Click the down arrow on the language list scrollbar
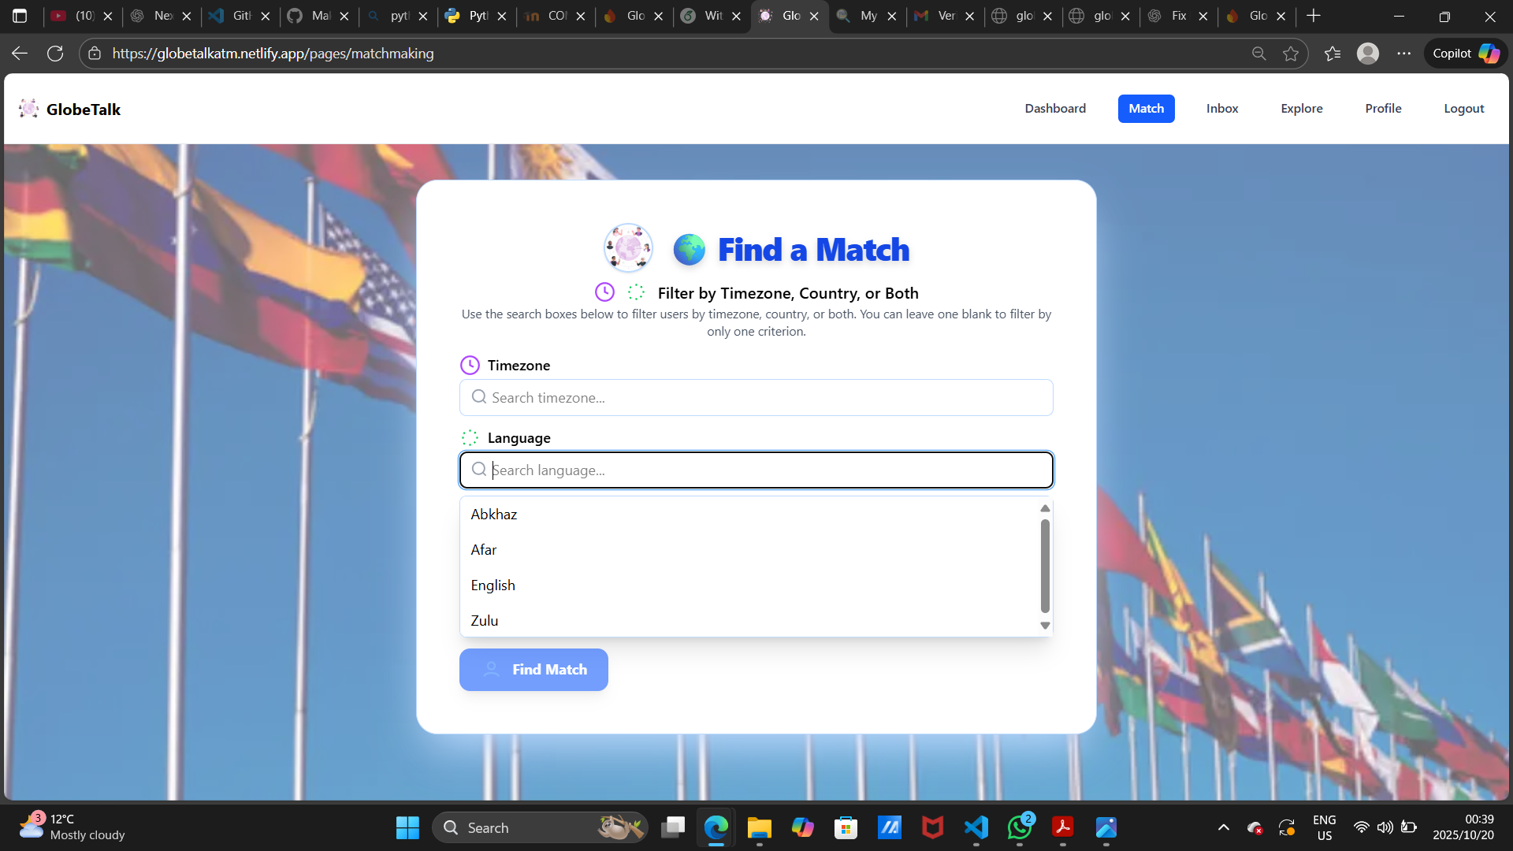Viewport: 1513px width, 851px height. [1045, 625]
